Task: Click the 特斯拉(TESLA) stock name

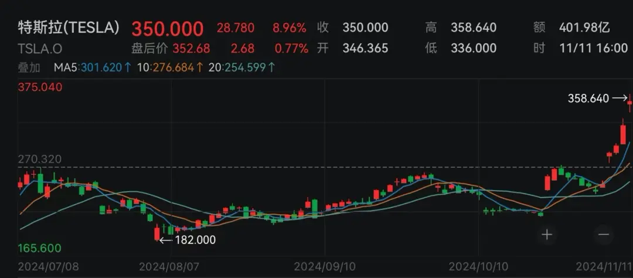Action: [x=69, y=28]
